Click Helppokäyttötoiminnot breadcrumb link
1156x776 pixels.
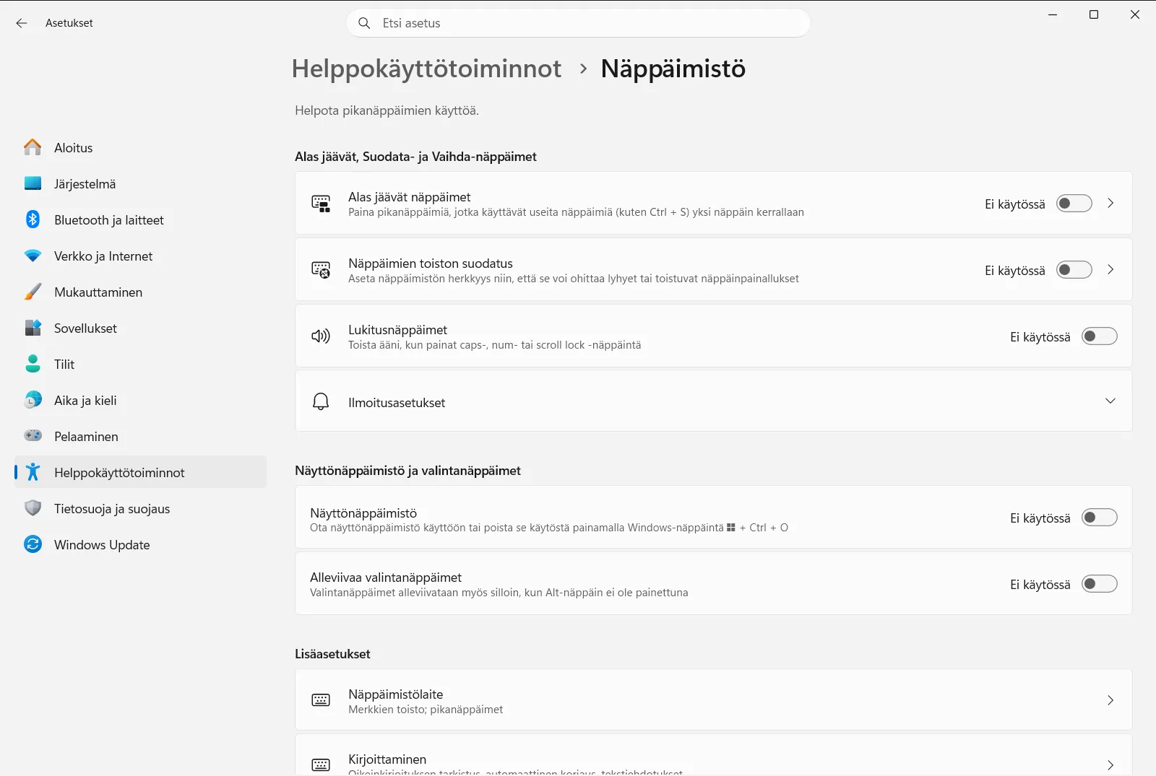tap(426, 69)
